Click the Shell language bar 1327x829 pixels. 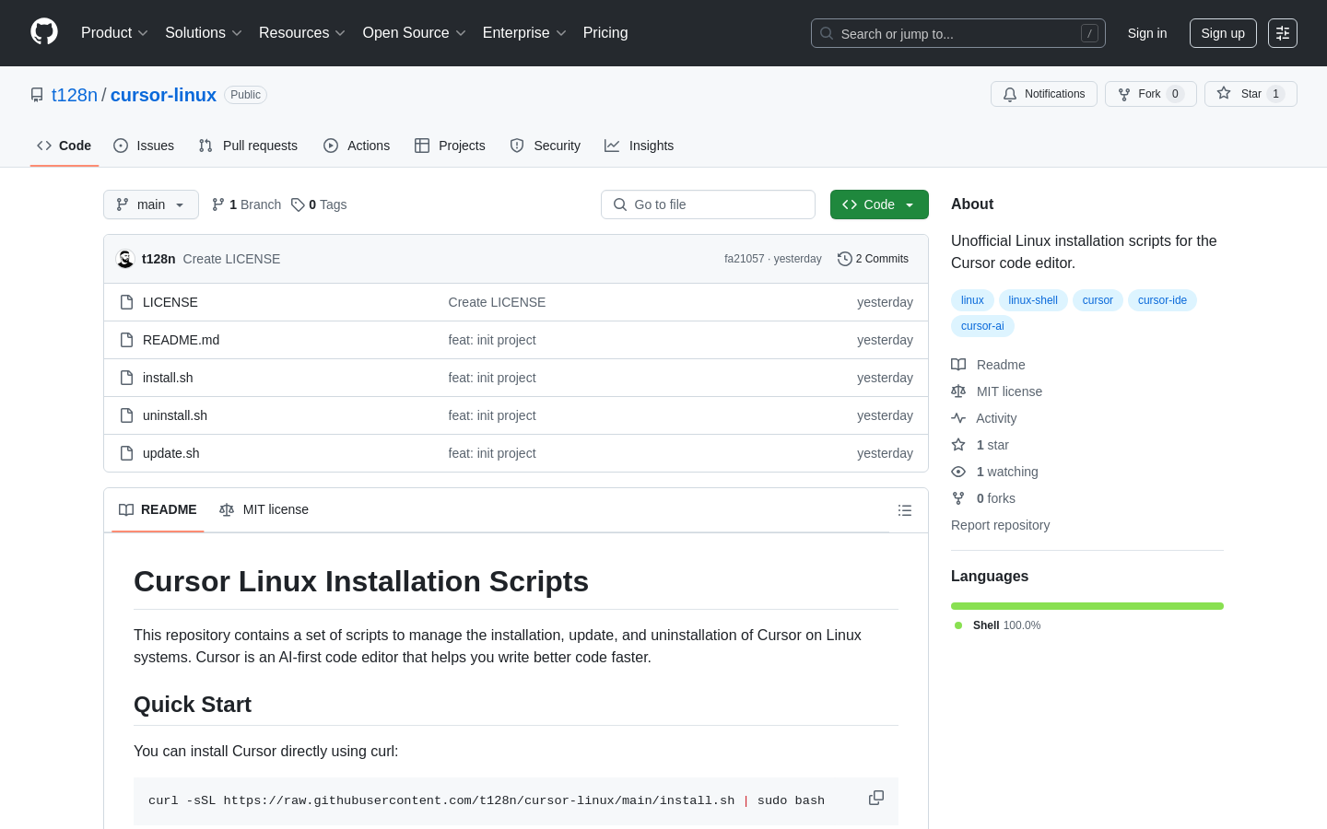click(x=1087, y=606)
